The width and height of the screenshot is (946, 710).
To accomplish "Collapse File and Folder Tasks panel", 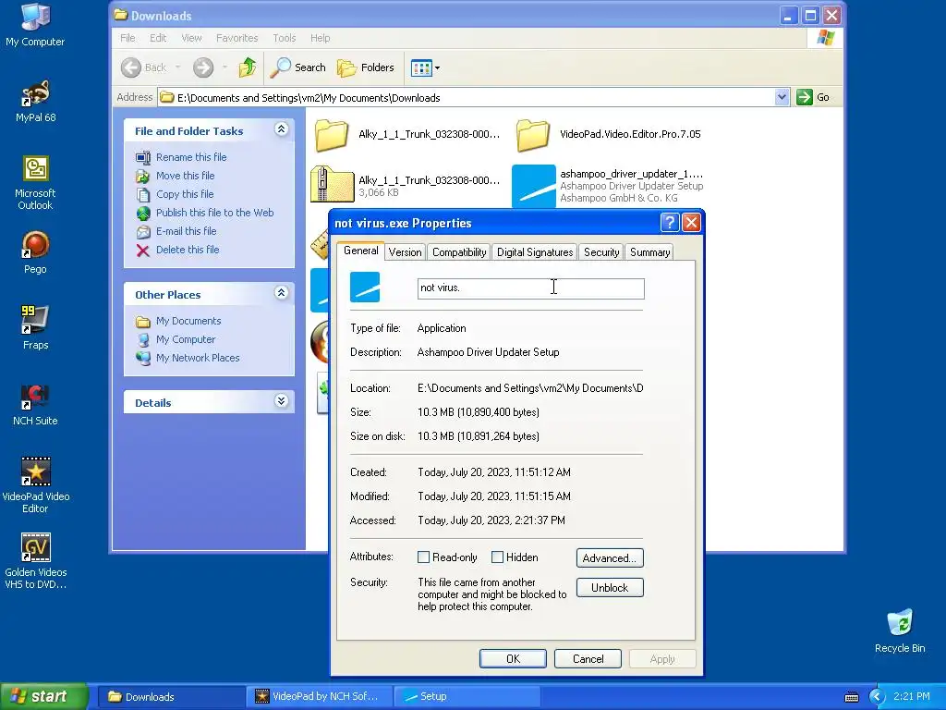I will (x=281, y=129).
